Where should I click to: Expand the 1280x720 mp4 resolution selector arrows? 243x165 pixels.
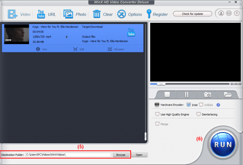pos(67,37)
